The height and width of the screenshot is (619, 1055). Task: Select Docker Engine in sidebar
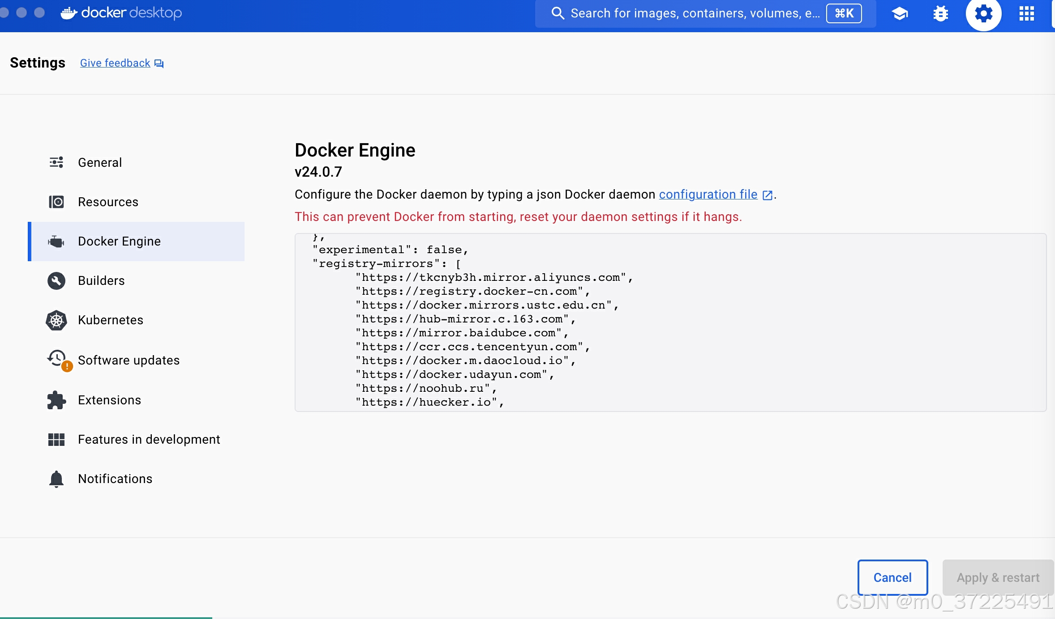tap(119, 242)
